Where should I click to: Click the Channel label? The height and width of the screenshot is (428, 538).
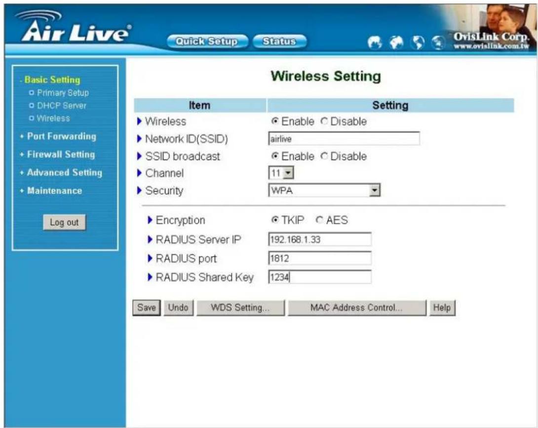coord(164,173)
